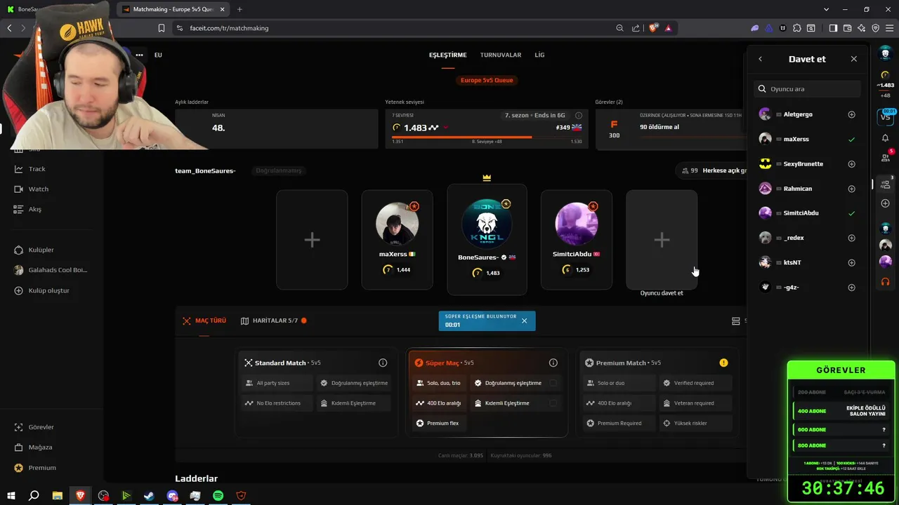Select the EŞLEŞTİRME tab

coord(448,55)
